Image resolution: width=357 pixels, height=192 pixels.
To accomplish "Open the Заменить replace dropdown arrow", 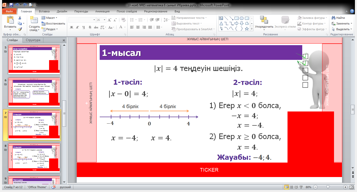I will point(351,23).
